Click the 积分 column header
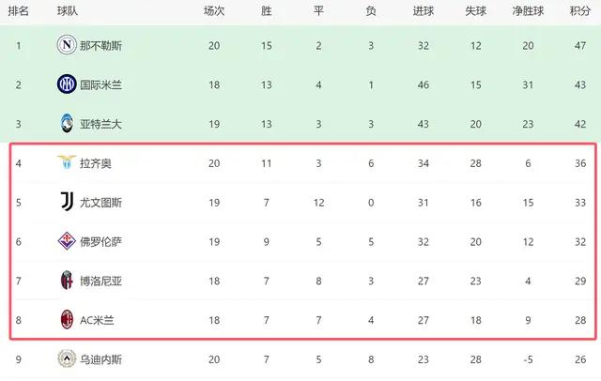This screenshot has width=601, height=381. (x=579, y=11)
